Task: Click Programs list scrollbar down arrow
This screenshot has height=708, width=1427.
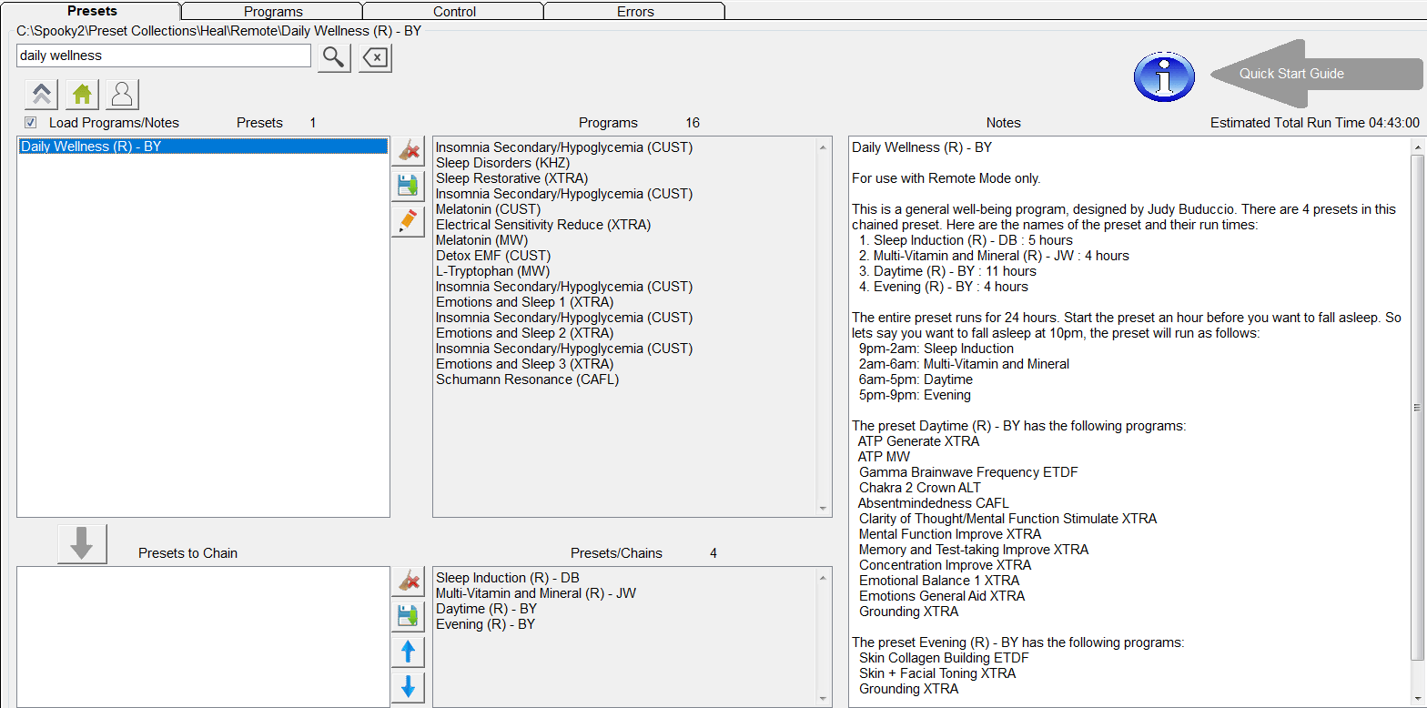Action: point(824,509)
